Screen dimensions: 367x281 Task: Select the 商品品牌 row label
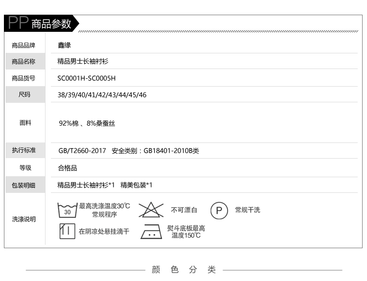tap(23, 46)
